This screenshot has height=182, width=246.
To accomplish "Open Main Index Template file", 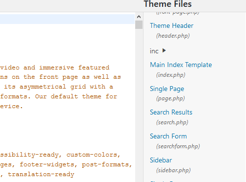I will pyautogui.click(x=181, y=65).
